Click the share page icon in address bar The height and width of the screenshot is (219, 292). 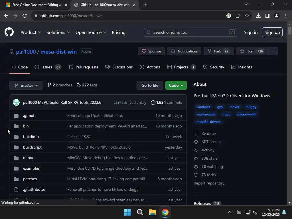pyautogui.click(x=238, y=16)
